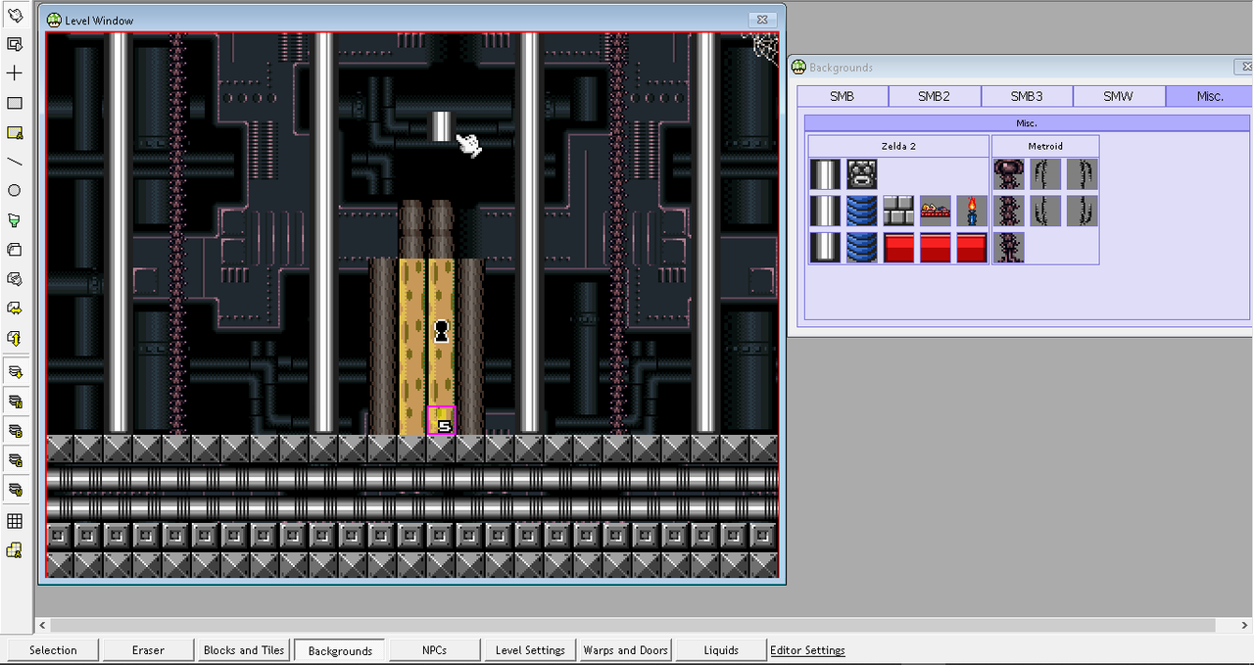Pick the Zelda 2 sleeping princess background

pyautogui.click(x=936, y=211)
